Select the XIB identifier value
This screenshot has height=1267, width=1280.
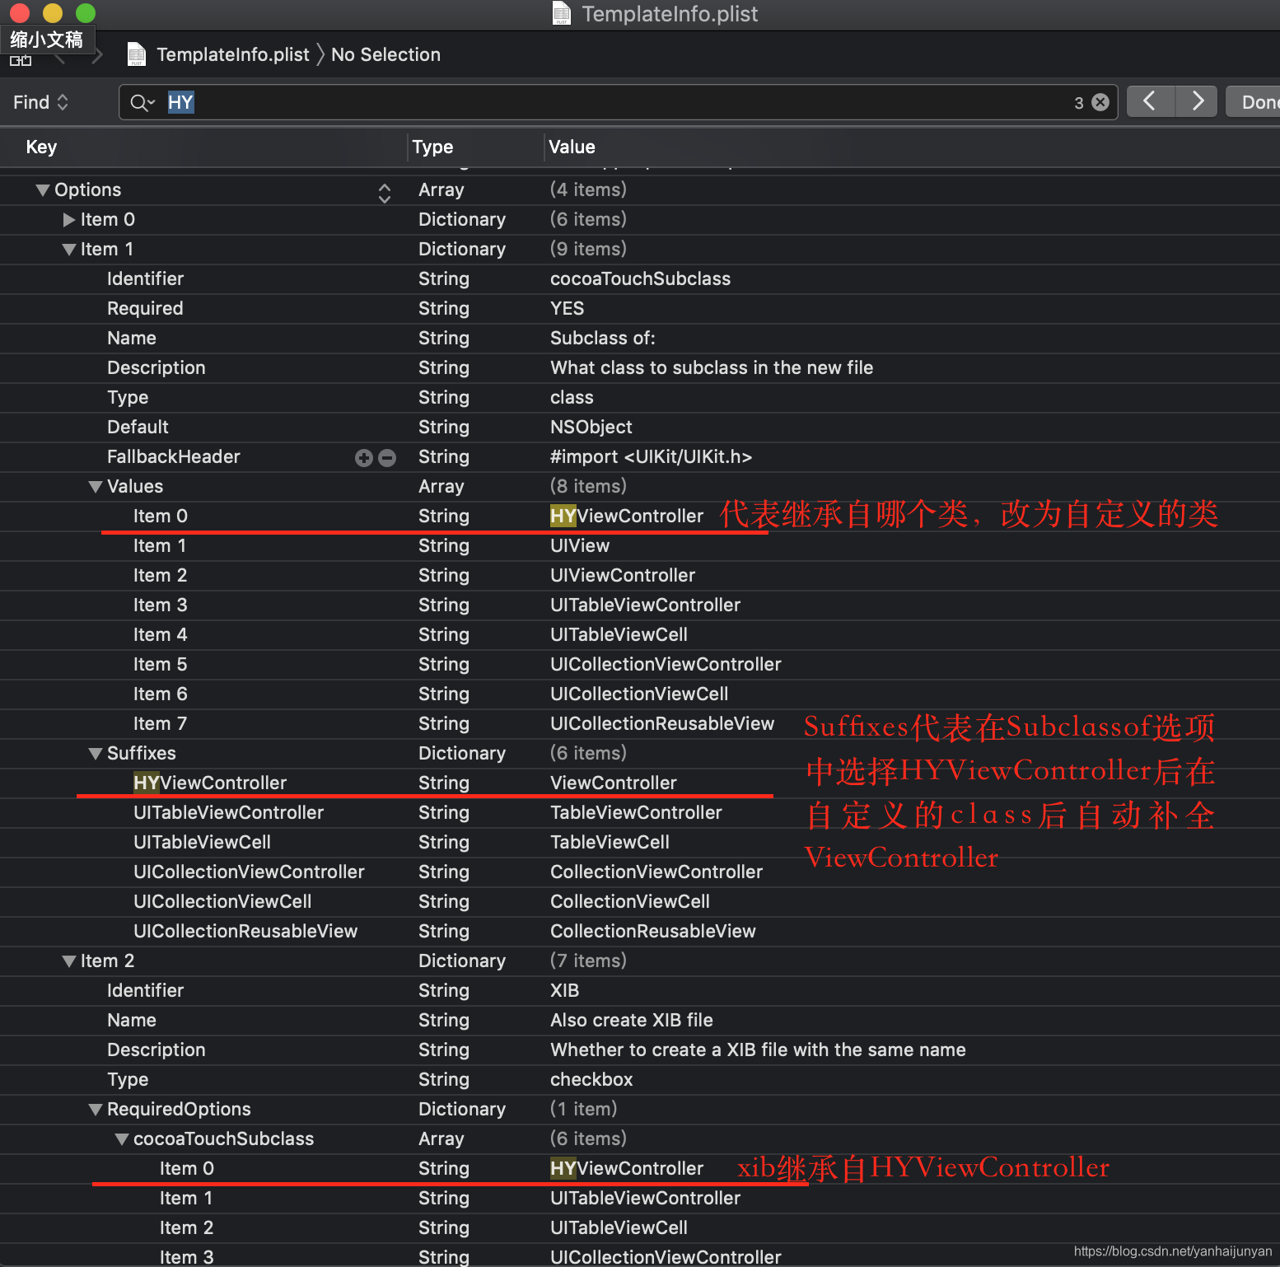coord(564,991)
